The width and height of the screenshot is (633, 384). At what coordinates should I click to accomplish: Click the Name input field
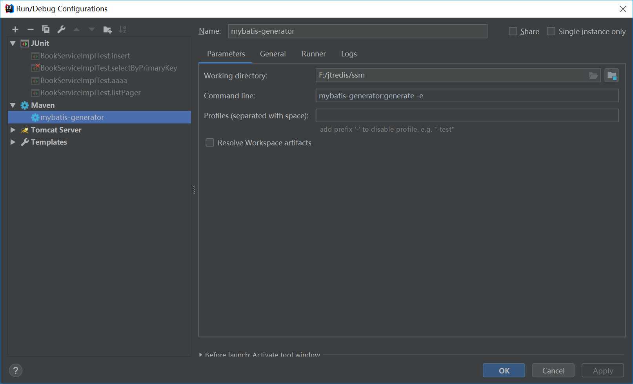[358, 31]
